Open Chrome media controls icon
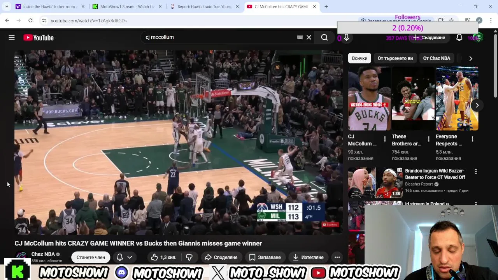Image resolution: width=498 pixels, height=280 pixels. [468, 20]
